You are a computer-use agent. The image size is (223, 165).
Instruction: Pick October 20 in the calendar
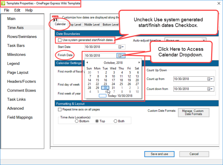point(137,80)
